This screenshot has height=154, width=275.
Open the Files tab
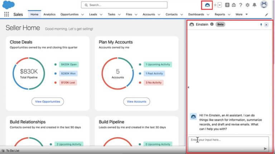[x=129, y=14]
